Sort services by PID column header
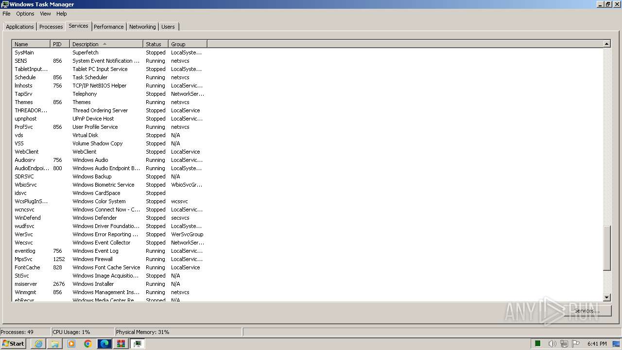 [x=60, y=44]
